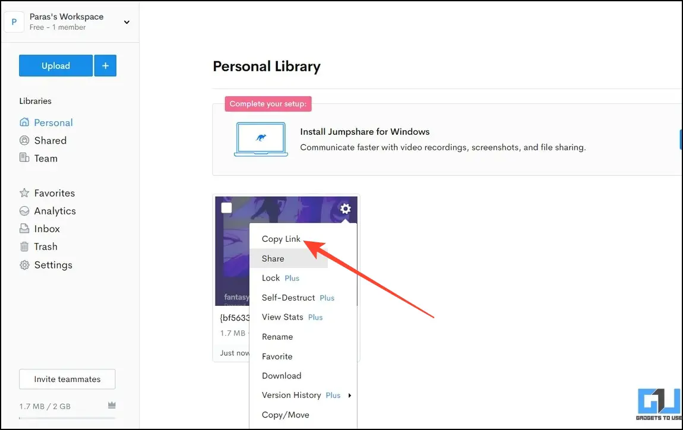Expand the Paras's Workspace dropdown chevron
The width and height of the screenshot is (683, 430).
[x=127, y=22]
